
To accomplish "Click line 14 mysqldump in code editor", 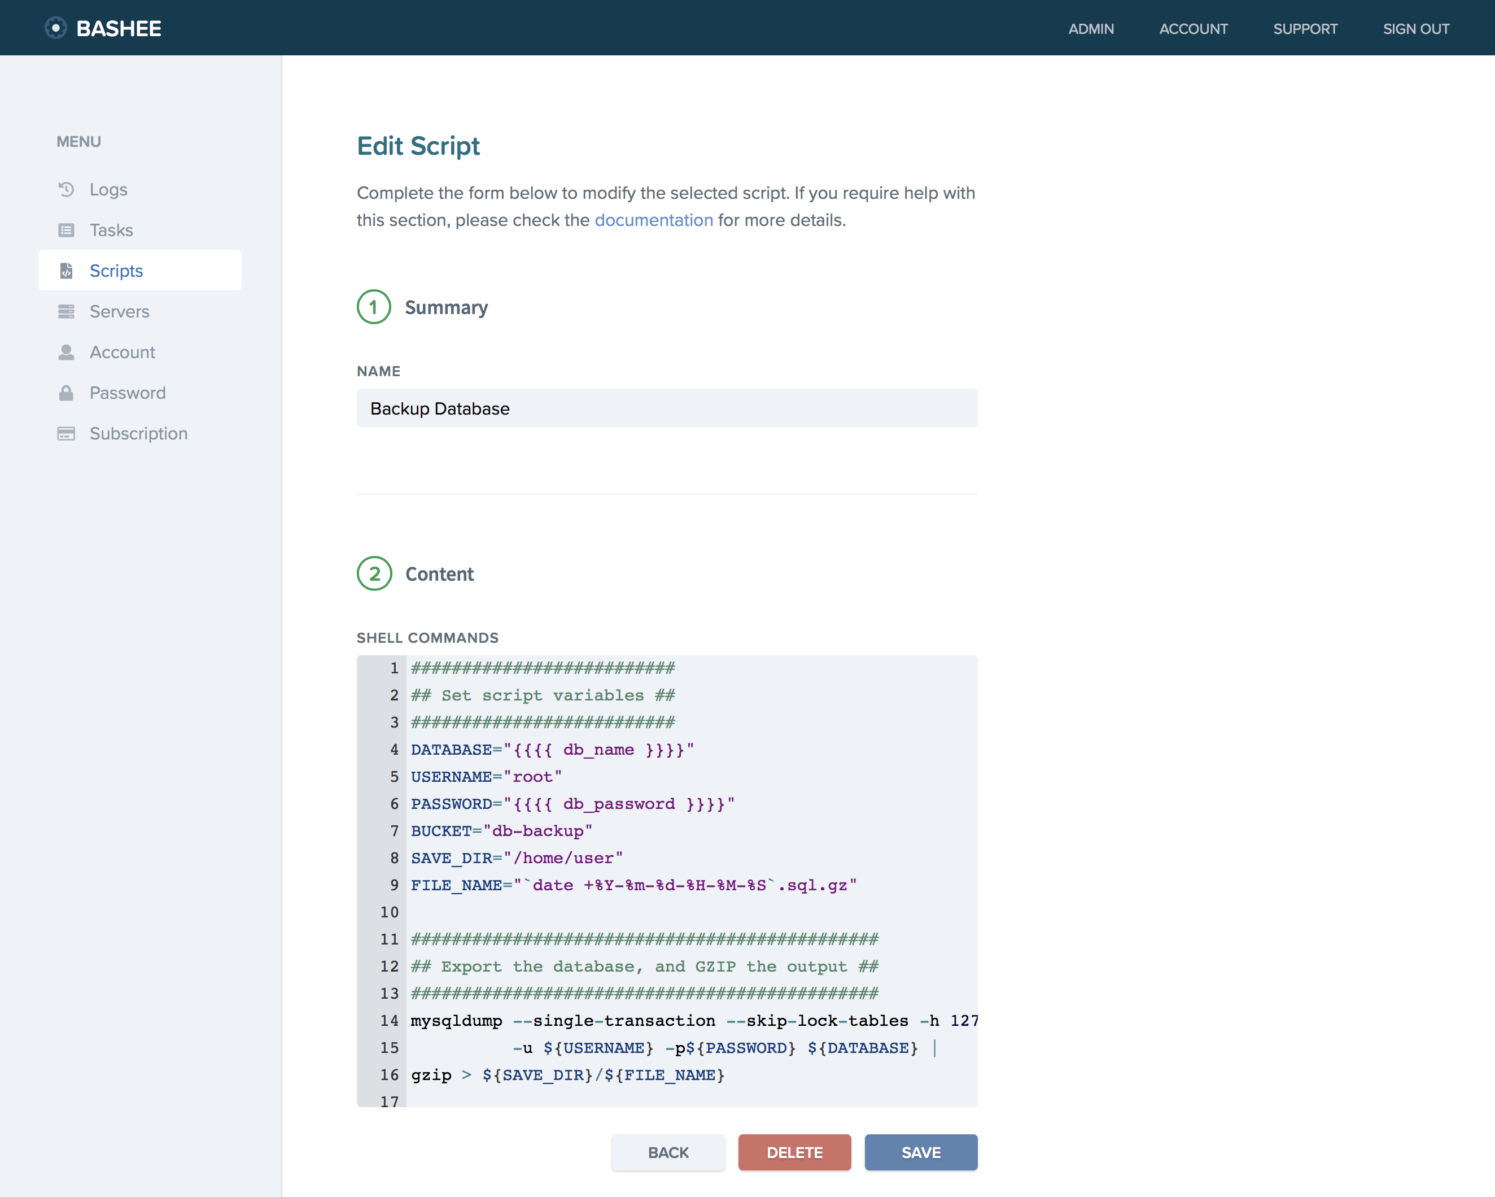I will [x=456, y=1021].
